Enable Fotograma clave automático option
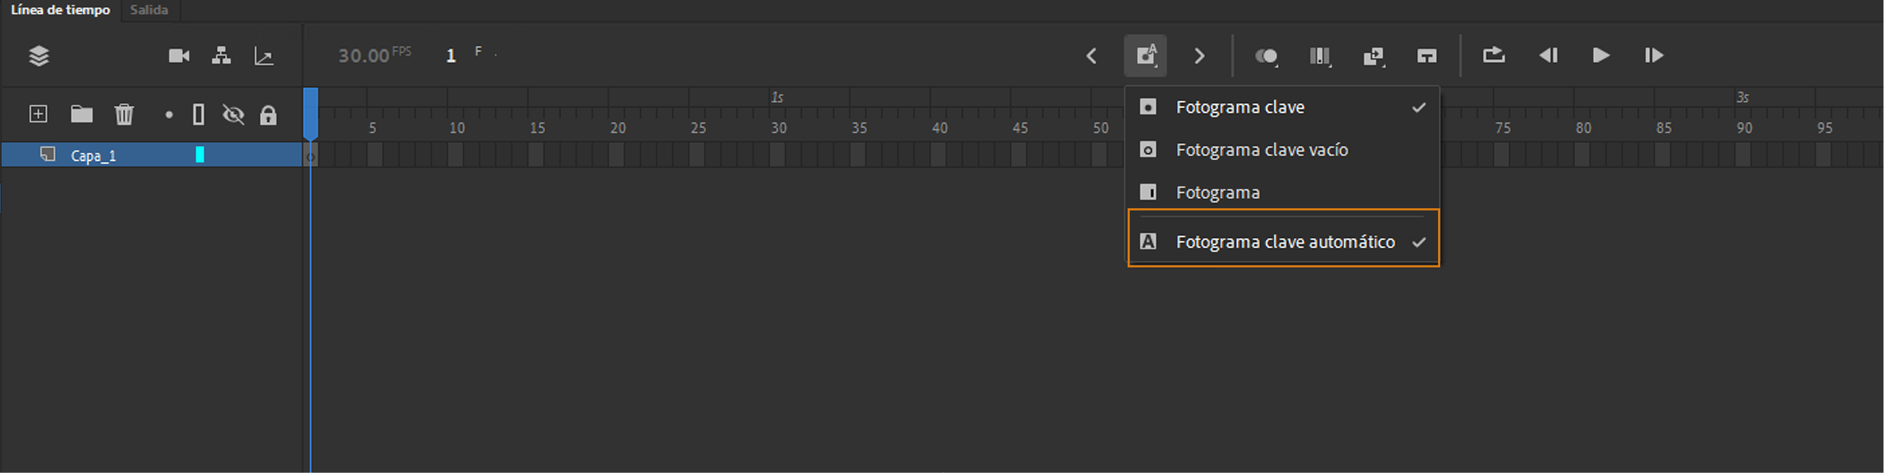 click(1284, 242)
